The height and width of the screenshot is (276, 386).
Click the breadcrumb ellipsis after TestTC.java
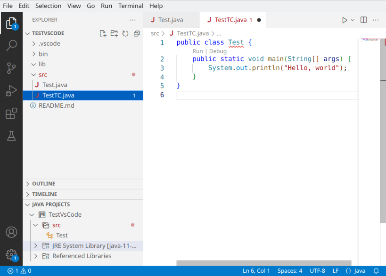click(x=219, y=33)
